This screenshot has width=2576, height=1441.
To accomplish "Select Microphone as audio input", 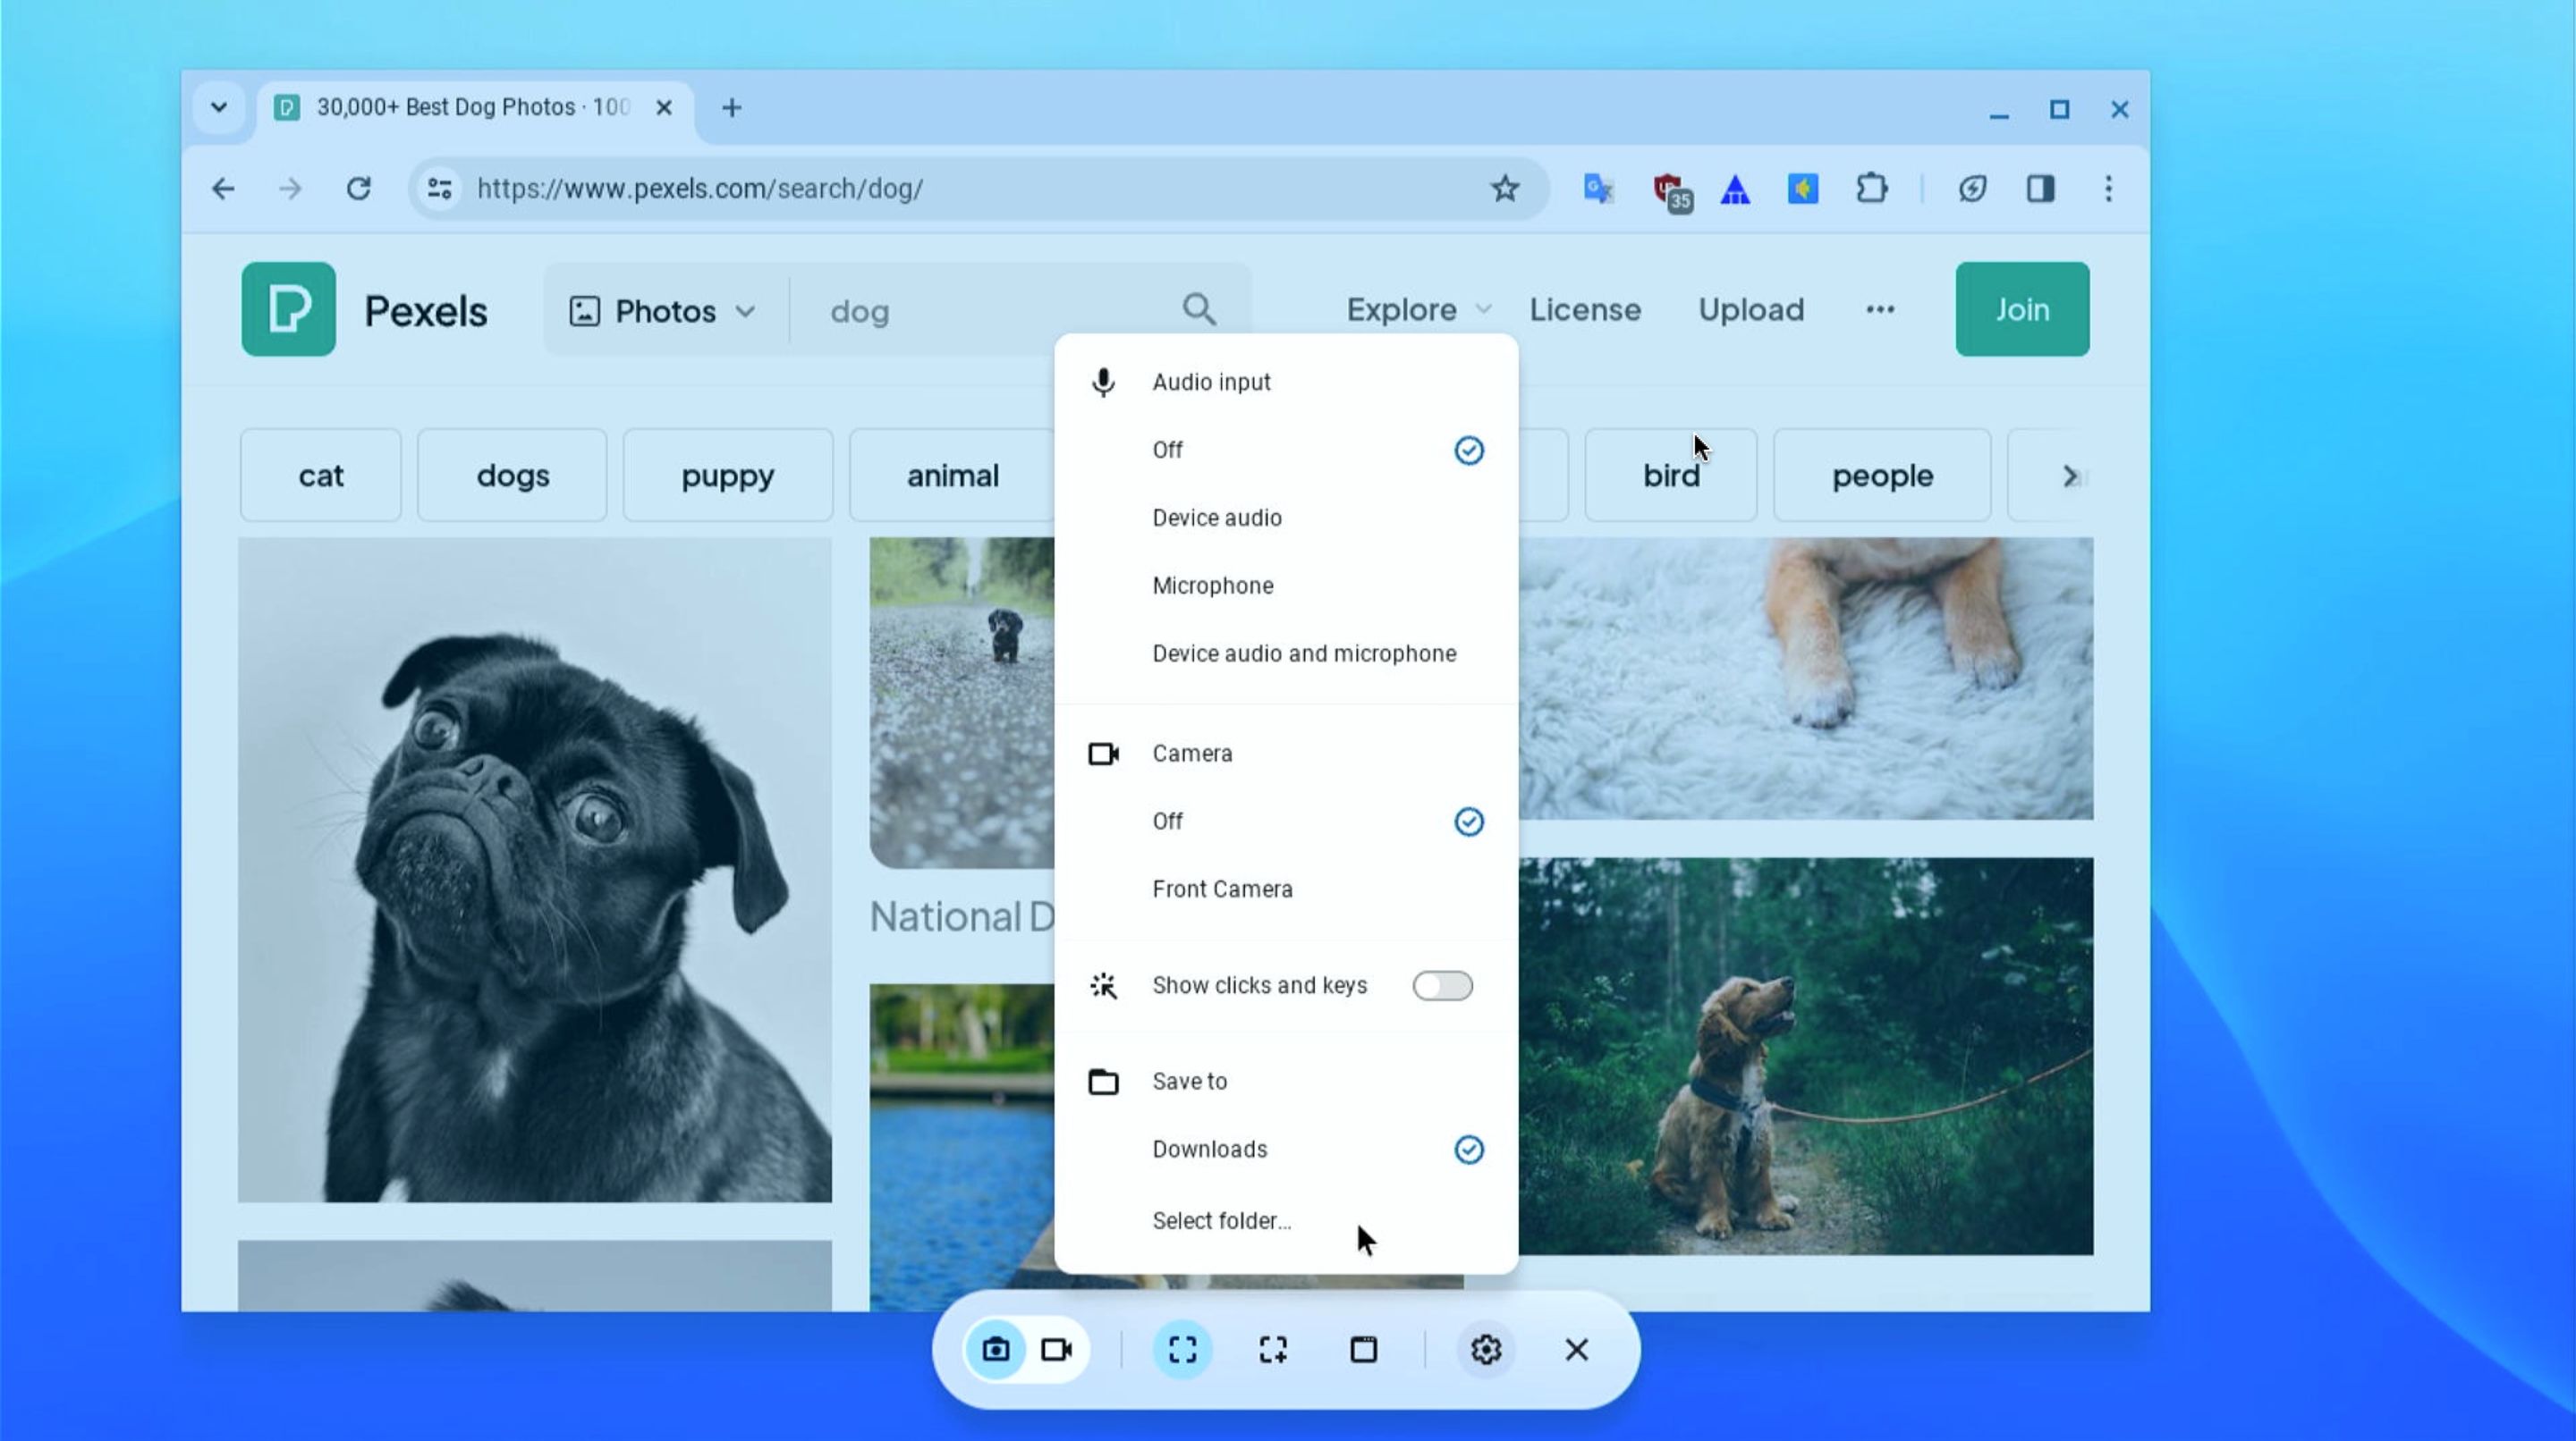I will point(1212,586).
